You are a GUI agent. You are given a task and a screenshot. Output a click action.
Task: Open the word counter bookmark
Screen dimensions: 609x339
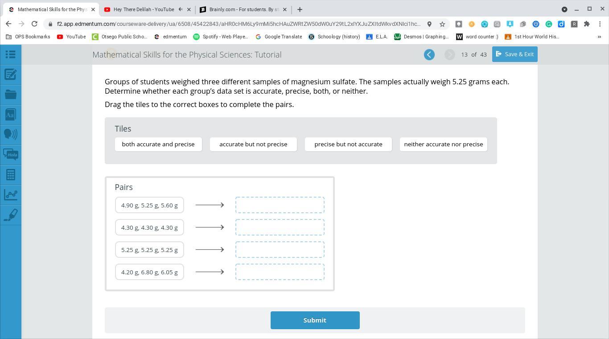tap(477, 37)
